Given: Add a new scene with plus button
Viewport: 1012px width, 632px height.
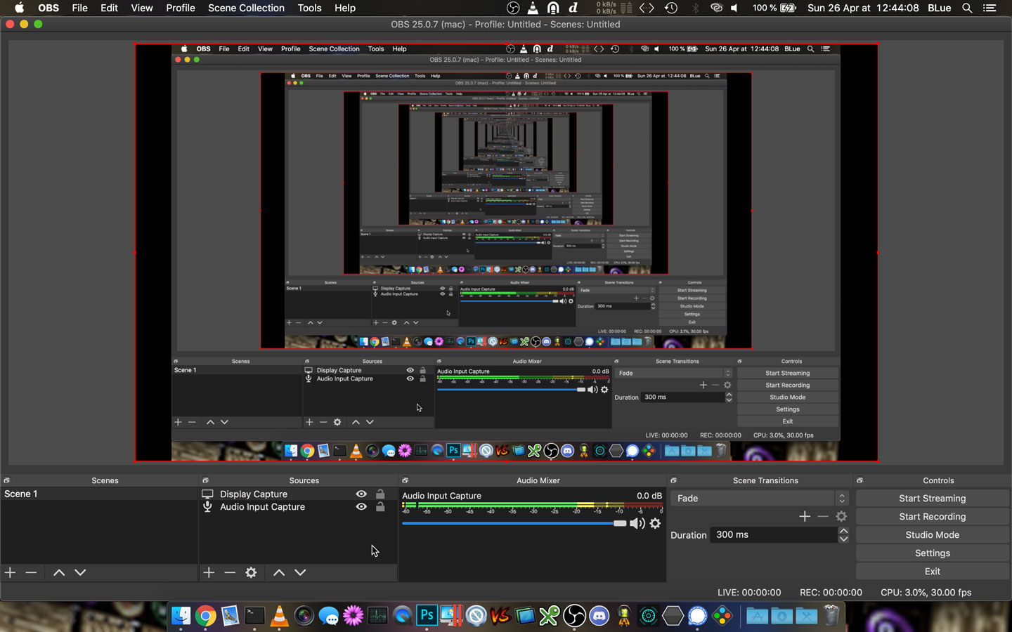Looking at the screenshot, I should pos(10,572).
